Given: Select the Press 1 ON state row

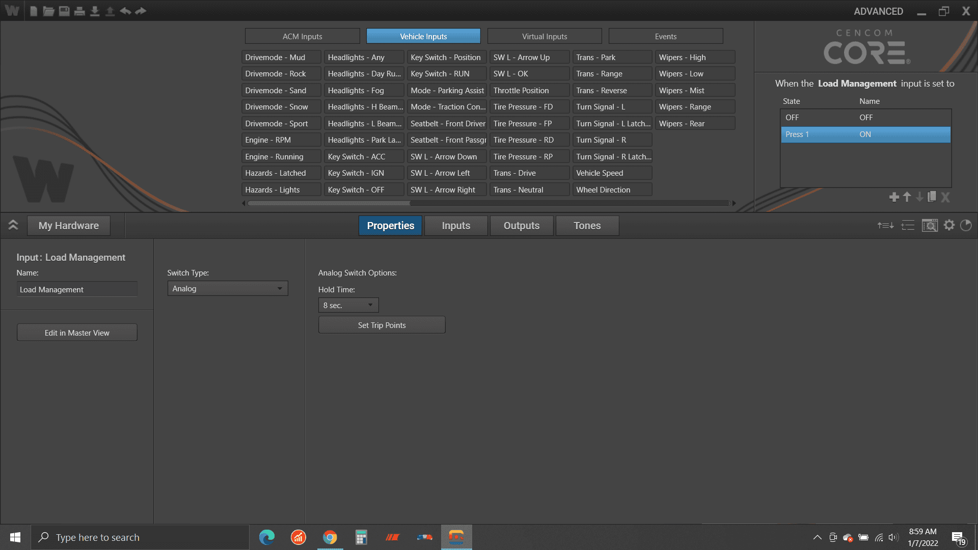Looking at the screenshot, I should tap(865, 134).
